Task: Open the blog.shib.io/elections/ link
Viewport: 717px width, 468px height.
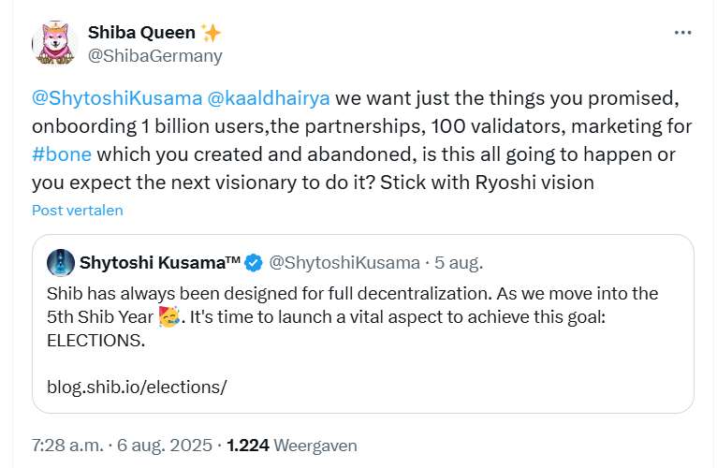Action: tap(137, 386)
